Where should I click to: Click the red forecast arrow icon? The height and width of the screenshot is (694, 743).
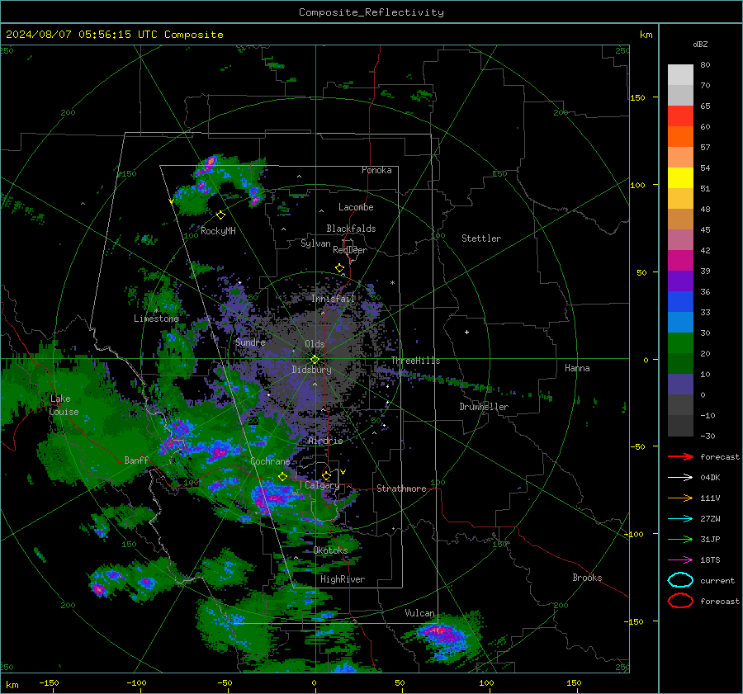point(680,456)
